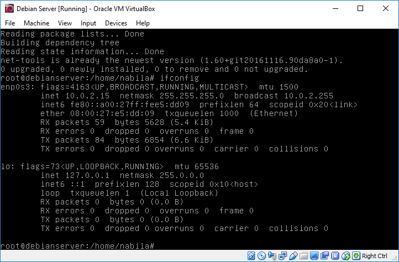Click the inet6 fe80::a00:27ff:fee5:dd09 address

coord(115,104)
